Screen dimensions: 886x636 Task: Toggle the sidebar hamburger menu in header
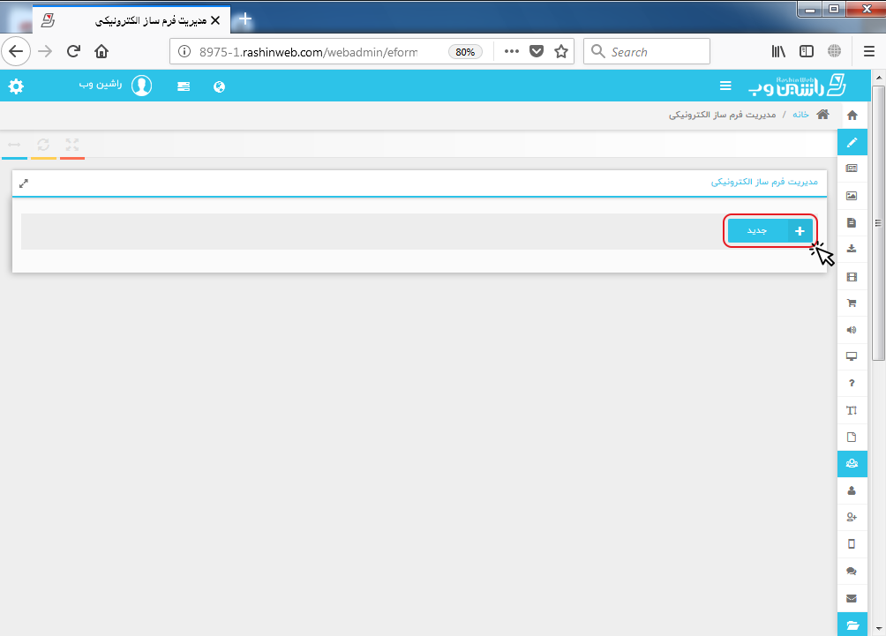(725, 86)
